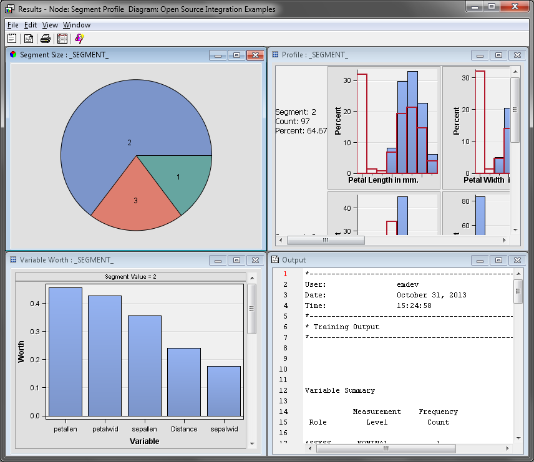Open the View menu
The height and width of the screenshot is (462, 534).
(50, 25)
